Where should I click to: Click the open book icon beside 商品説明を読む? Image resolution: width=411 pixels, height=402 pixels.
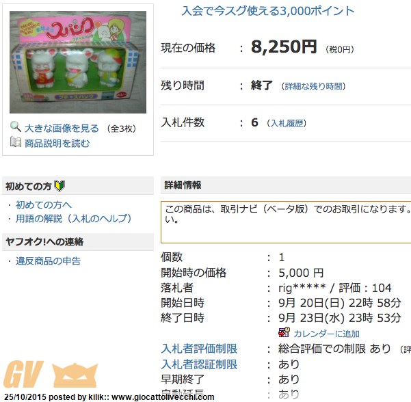(16, 142)
